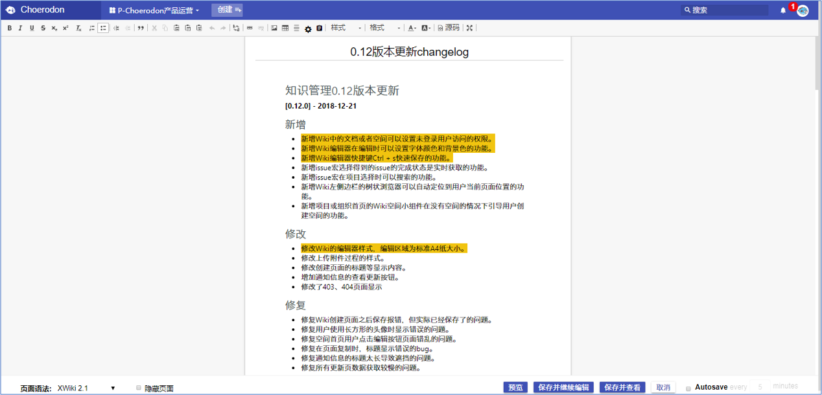Click the date line [0.12.0] - 2018-12-21
Screen dimensions: 822x395
coord(321,106)
